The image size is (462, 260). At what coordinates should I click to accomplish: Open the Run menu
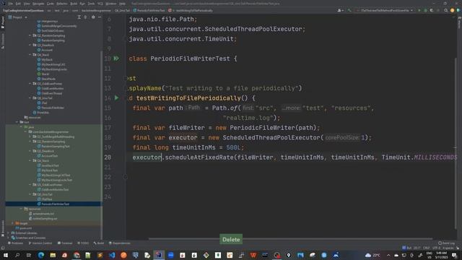[x=82, y=4]
